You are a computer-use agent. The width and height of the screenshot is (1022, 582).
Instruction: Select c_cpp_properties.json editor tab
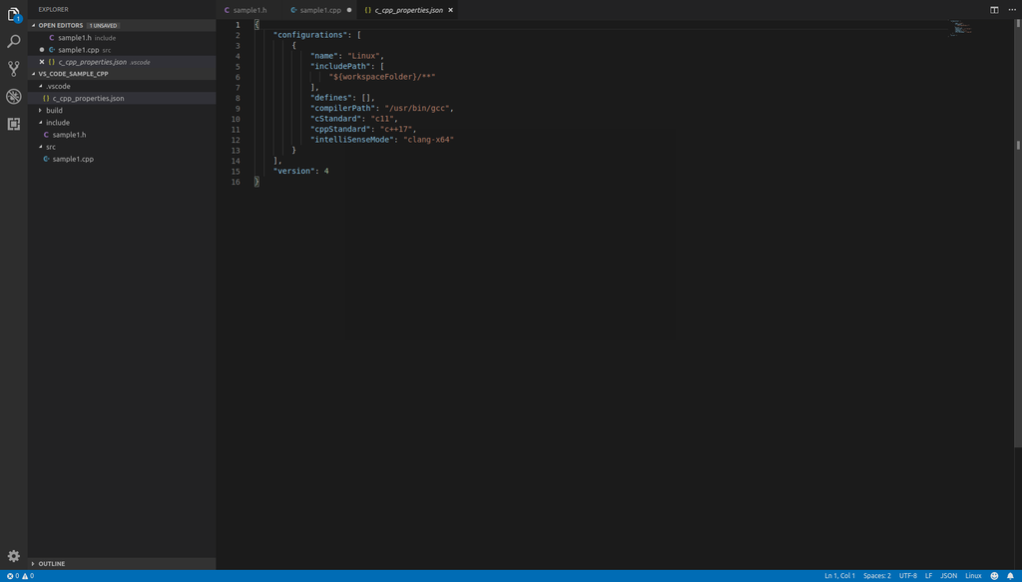point(408,10)
